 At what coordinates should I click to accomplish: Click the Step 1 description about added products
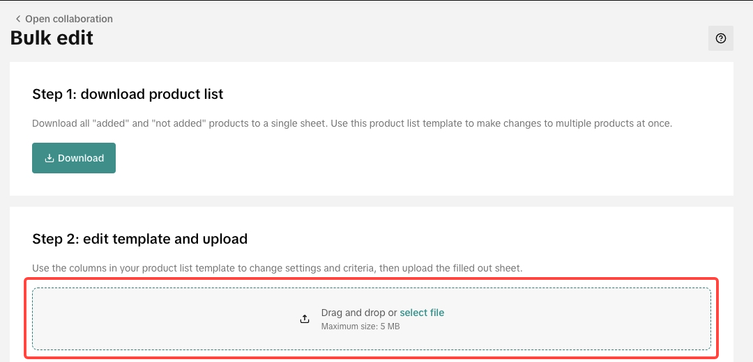[x=351, y=124]
